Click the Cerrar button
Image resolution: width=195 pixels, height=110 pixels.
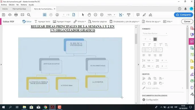coord(187,21)
